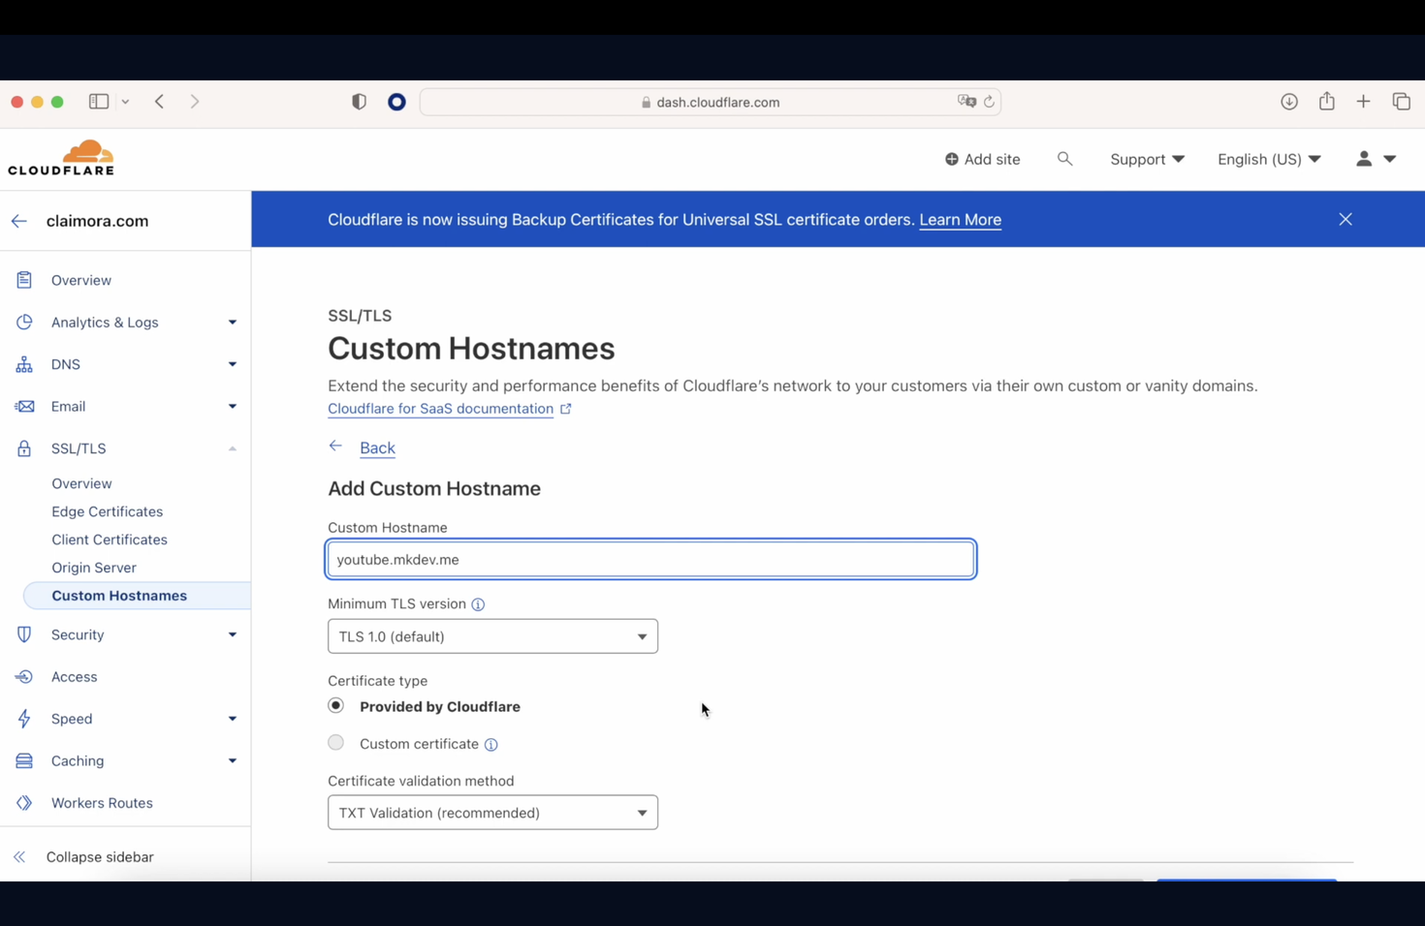Click Add site button
This screenshot has height=926, width=1425.
point(982,159)
